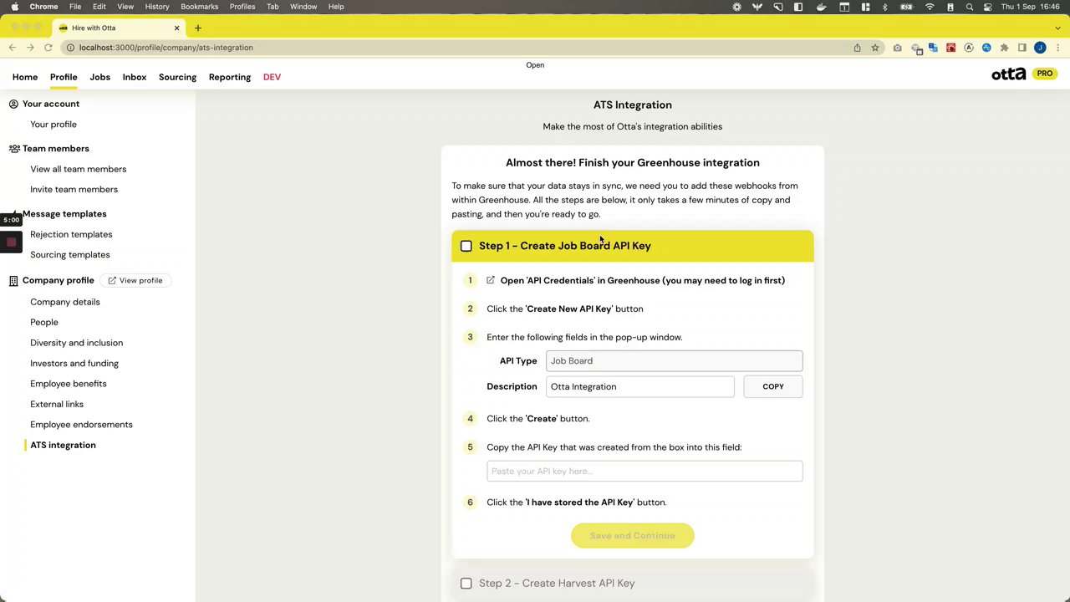Open the Home tab in Otta navigation

[x=25, y=77]
